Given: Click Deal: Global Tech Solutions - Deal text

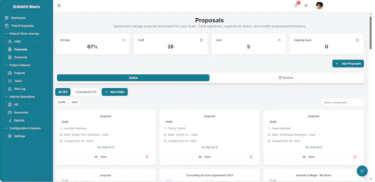Looking at the screenshot, I should [x=86, y=135].
